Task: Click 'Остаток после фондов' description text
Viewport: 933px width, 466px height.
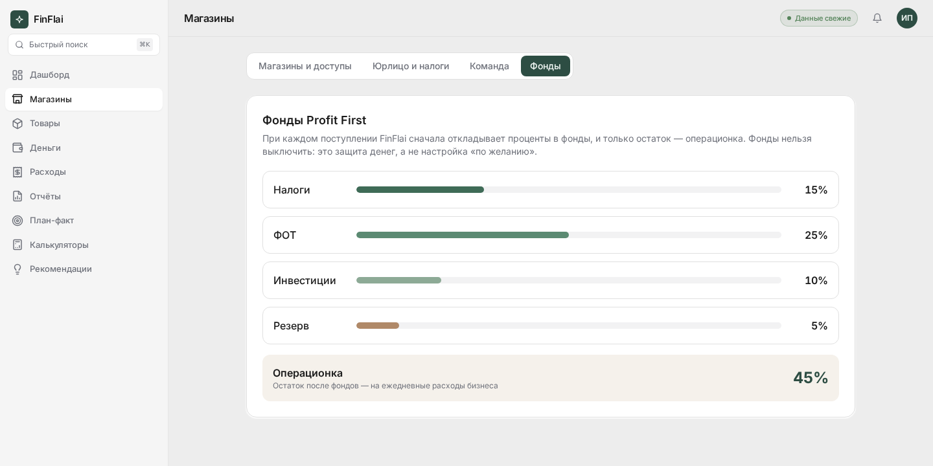Action: [x=386, y=386]
